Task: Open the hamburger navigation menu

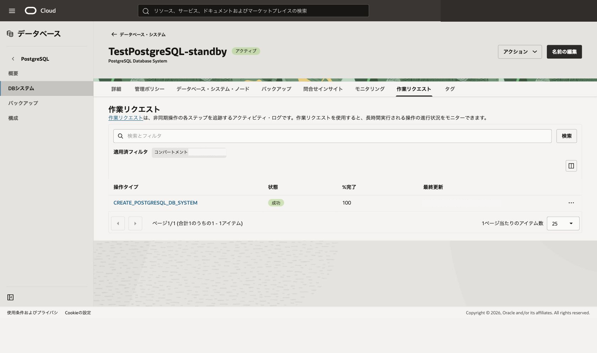Action: point(12,11)
